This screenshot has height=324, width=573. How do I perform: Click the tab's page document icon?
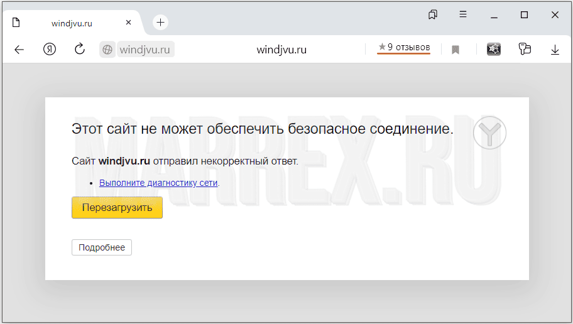pos(16,23)
